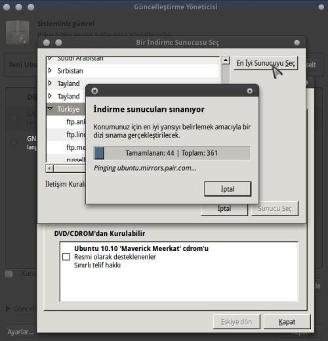Click the Sunucu Seç button
This screenshot has width=328, height=341.
275,208
